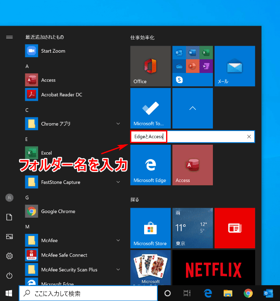Screen dimensions: 280x301
Task: Open the Microsoft Store tile
Action: click(x=150, y=228)
